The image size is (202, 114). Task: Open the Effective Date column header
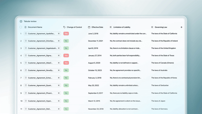pyautogui.click(x=97, y=27)
